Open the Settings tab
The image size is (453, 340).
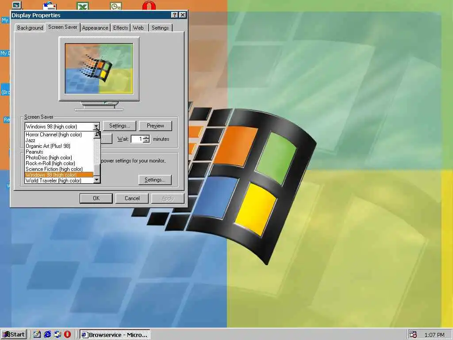coord(160,28)
